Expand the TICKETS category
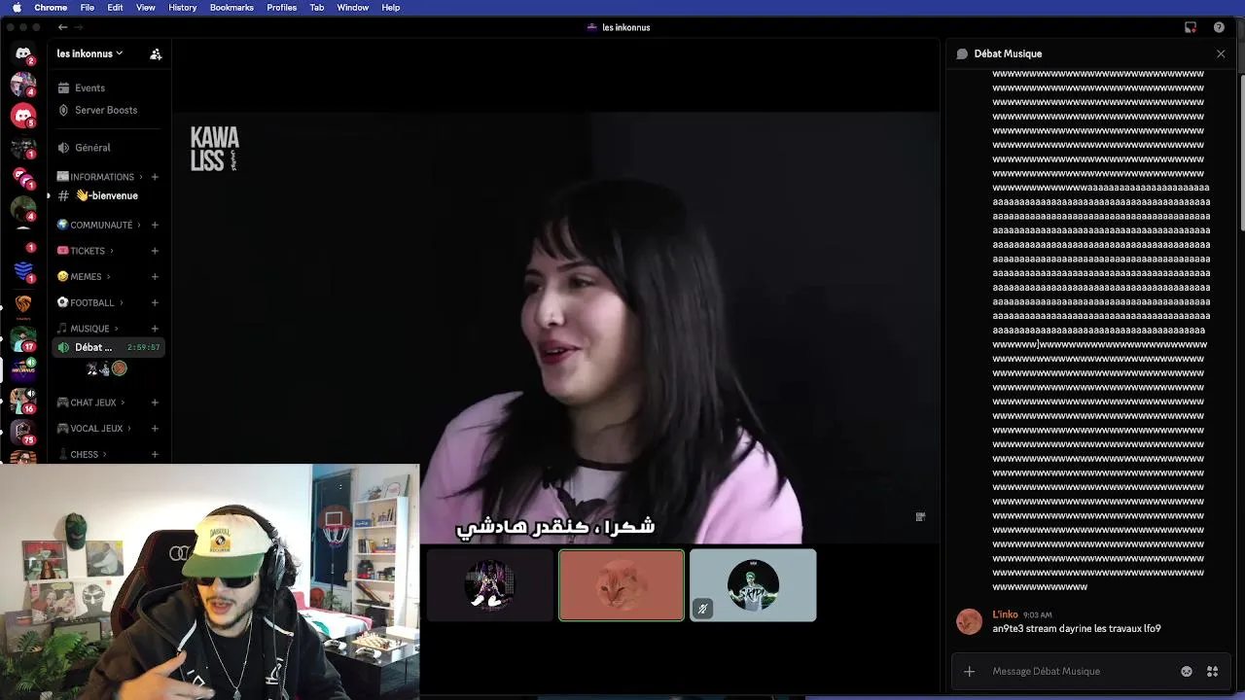1245x700 pixels. 84,251
